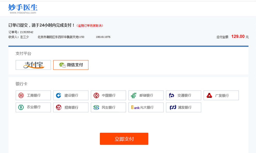The width and height of the screenshot is (256, 153).
Task: Choose 中国银行 bank card option
Action: [108, 95]
